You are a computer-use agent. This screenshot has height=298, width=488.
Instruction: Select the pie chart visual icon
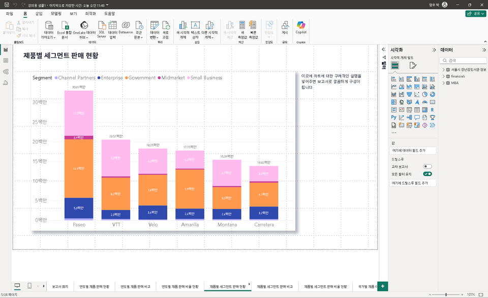pyautogui.click(x=424, y=95)
